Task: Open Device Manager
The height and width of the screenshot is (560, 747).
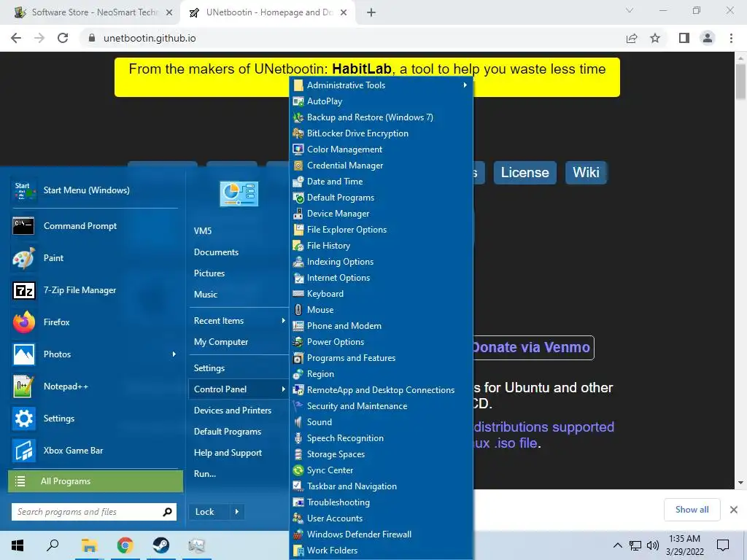Action: [x=381, y=214]
